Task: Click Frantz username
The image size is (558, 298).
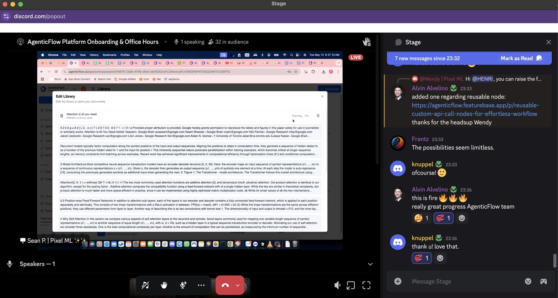Action: [x=420, y=139]
